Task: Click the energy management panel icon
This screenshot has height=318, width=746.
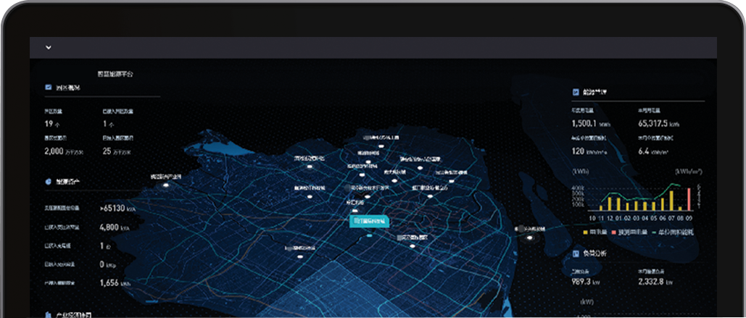Action: pyautogui.click(x=576, y=93)
